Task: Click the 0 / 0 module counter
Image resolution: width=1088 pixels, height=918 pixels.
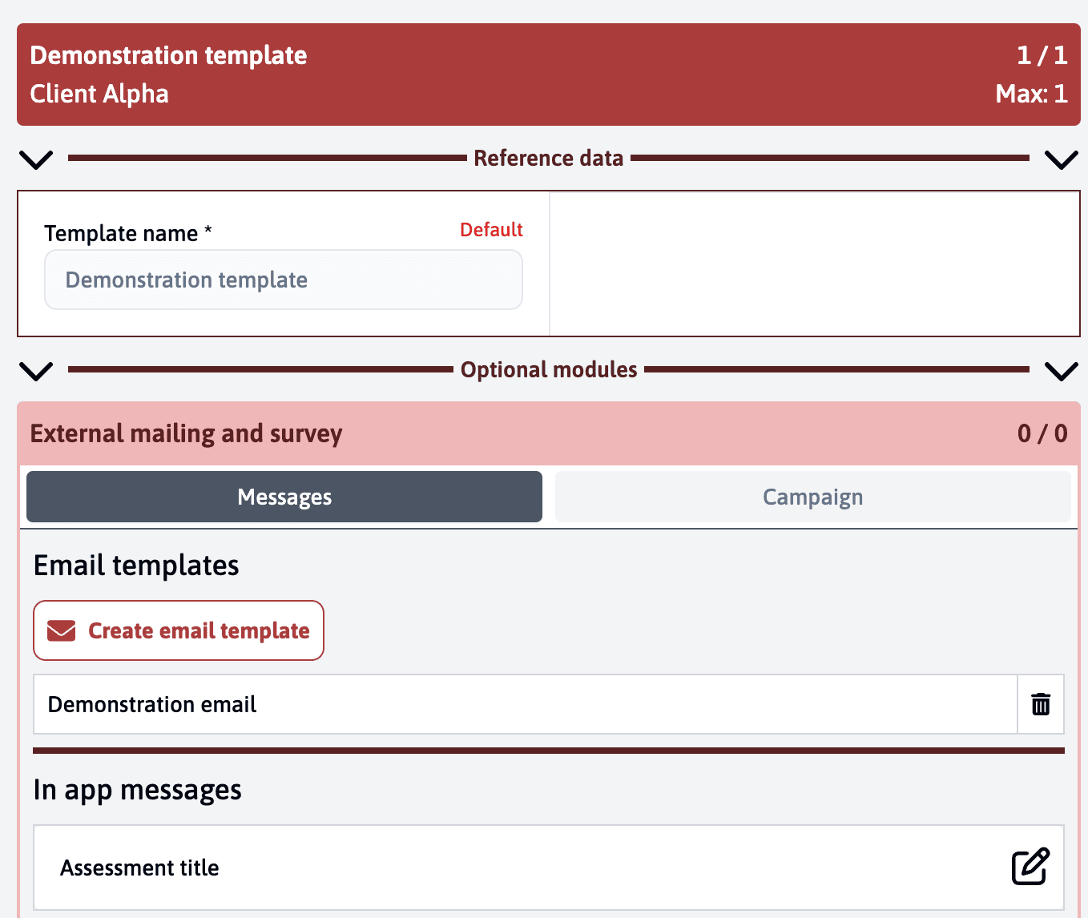Action: point(1042,433)
